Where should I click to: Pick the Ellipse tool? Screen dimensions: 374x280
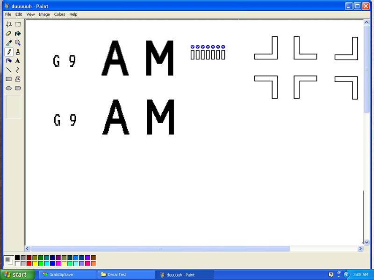point(9,88)
